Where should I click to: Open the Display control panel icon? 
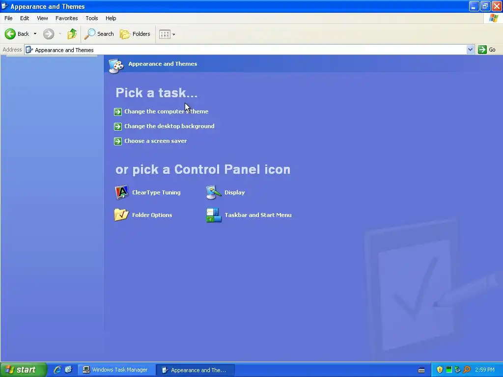tap(214, 192)
